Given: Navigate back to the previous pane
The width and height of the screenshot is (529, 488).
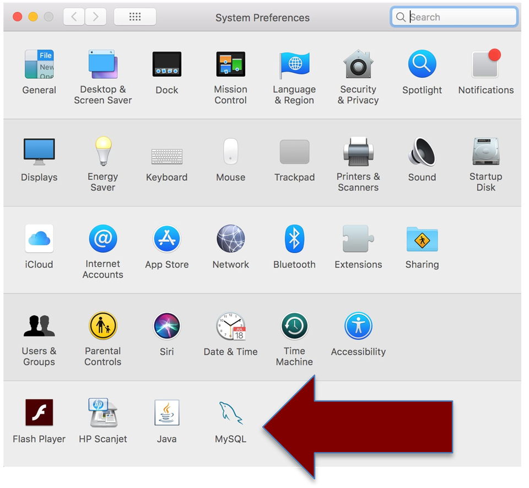Looking at the screenshot, I should point(73,17).
